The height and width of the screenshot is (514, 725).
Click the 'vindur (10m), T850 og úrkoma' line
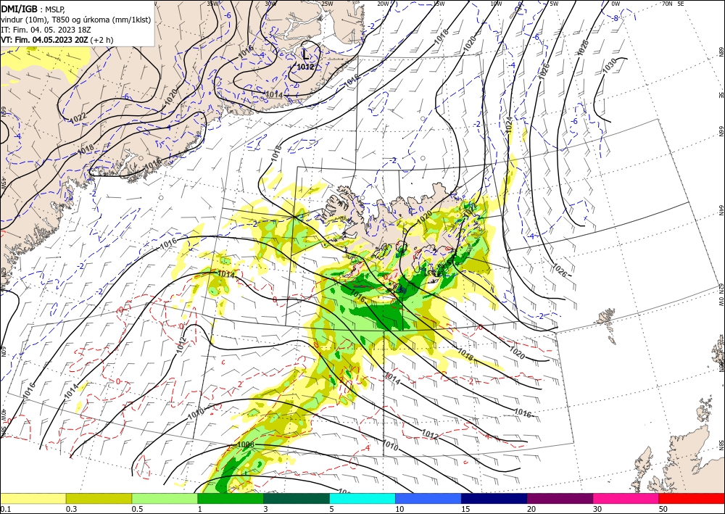click(76, 20)
